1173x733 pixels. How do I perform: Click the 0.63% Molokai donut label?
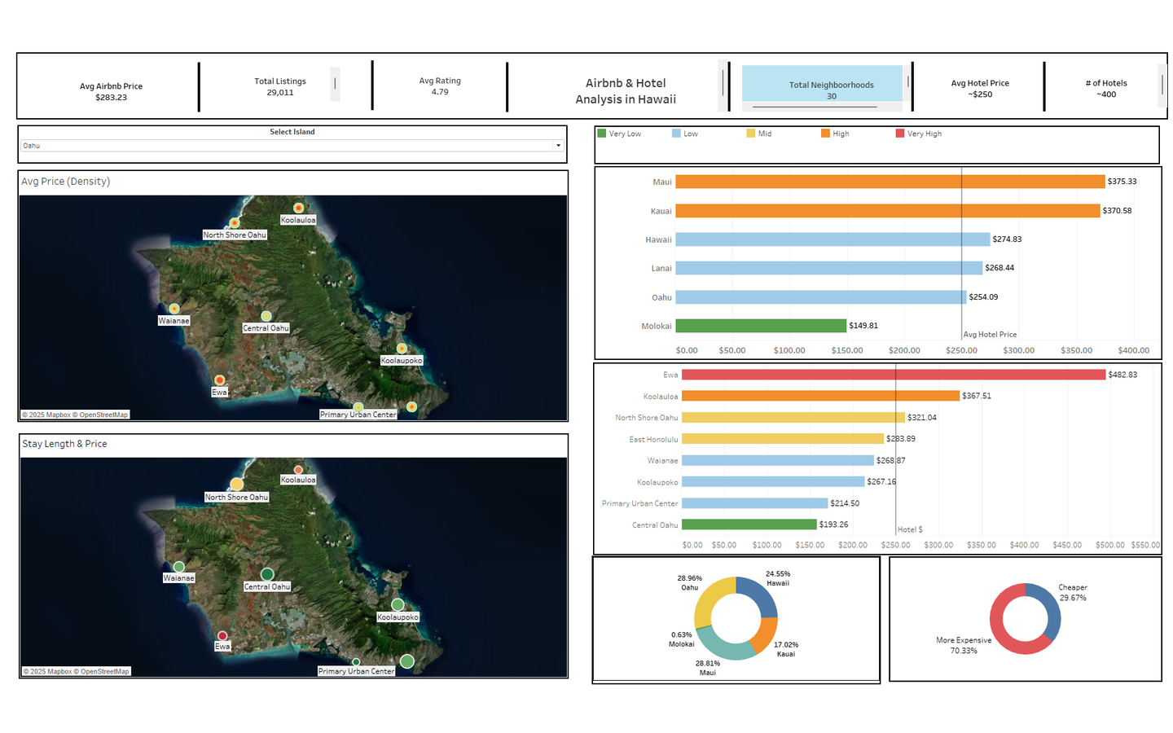682,639
